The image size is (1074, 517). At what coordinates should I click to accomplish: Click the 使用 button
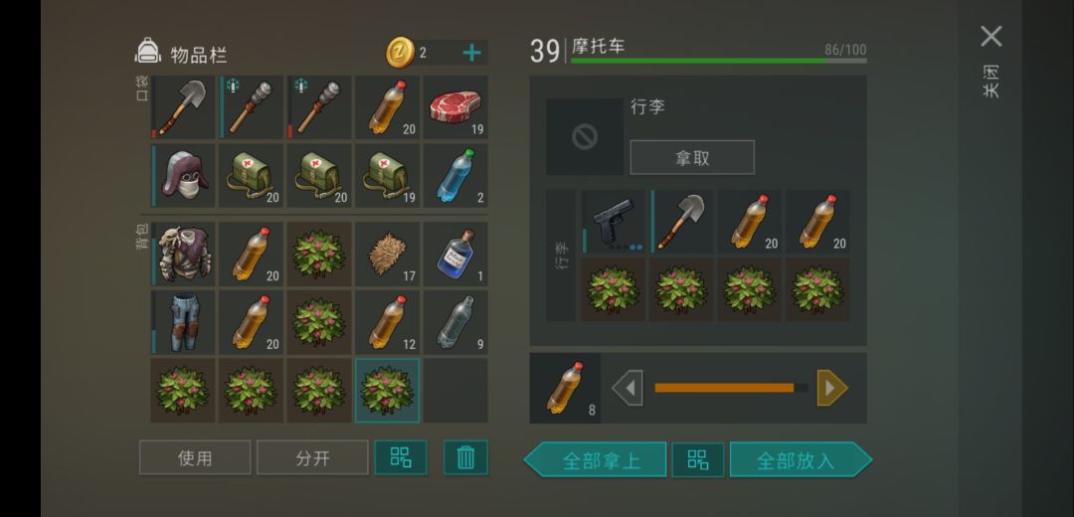click(x=195, y=457)
